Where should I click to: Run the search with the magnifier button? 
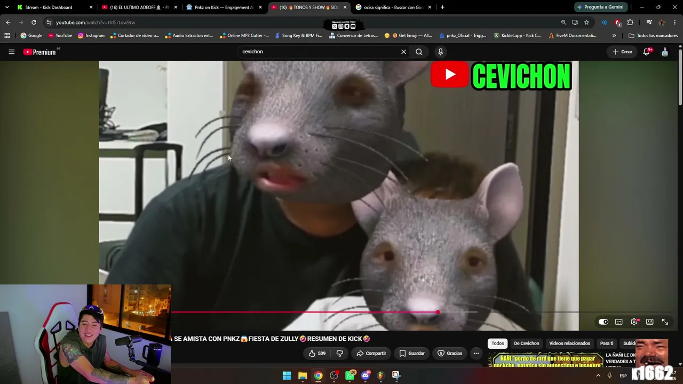(x=419, y=52)
